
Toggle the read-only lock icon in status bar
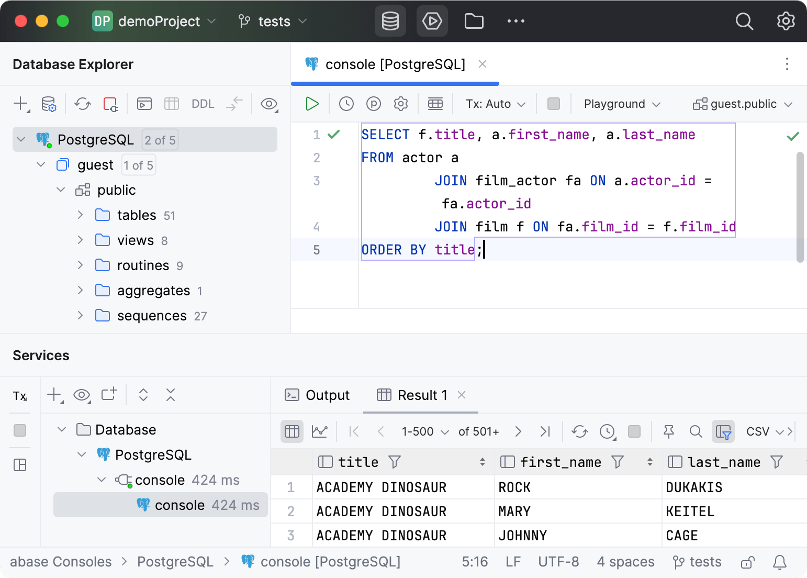click(747, 562)
